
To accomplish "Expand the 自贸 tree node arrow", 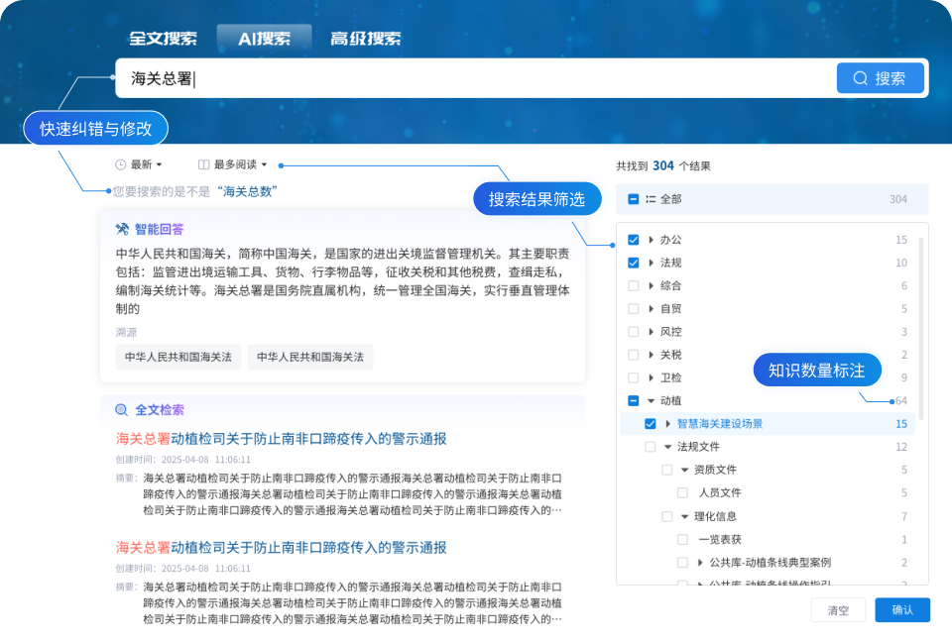I will [651, 309].
